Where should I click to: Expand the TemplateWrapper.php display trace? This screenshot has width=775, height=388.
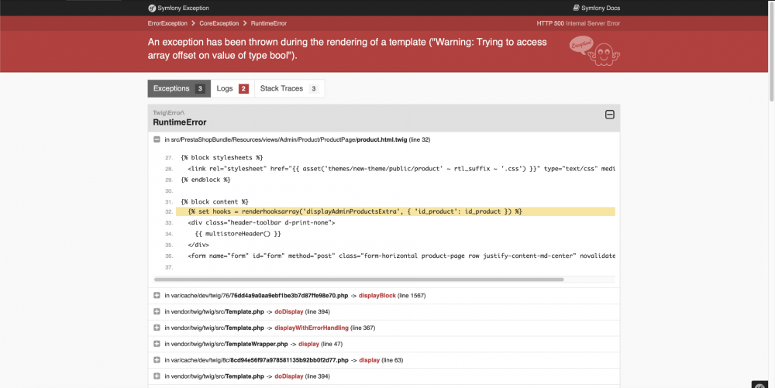coord(157,344)
